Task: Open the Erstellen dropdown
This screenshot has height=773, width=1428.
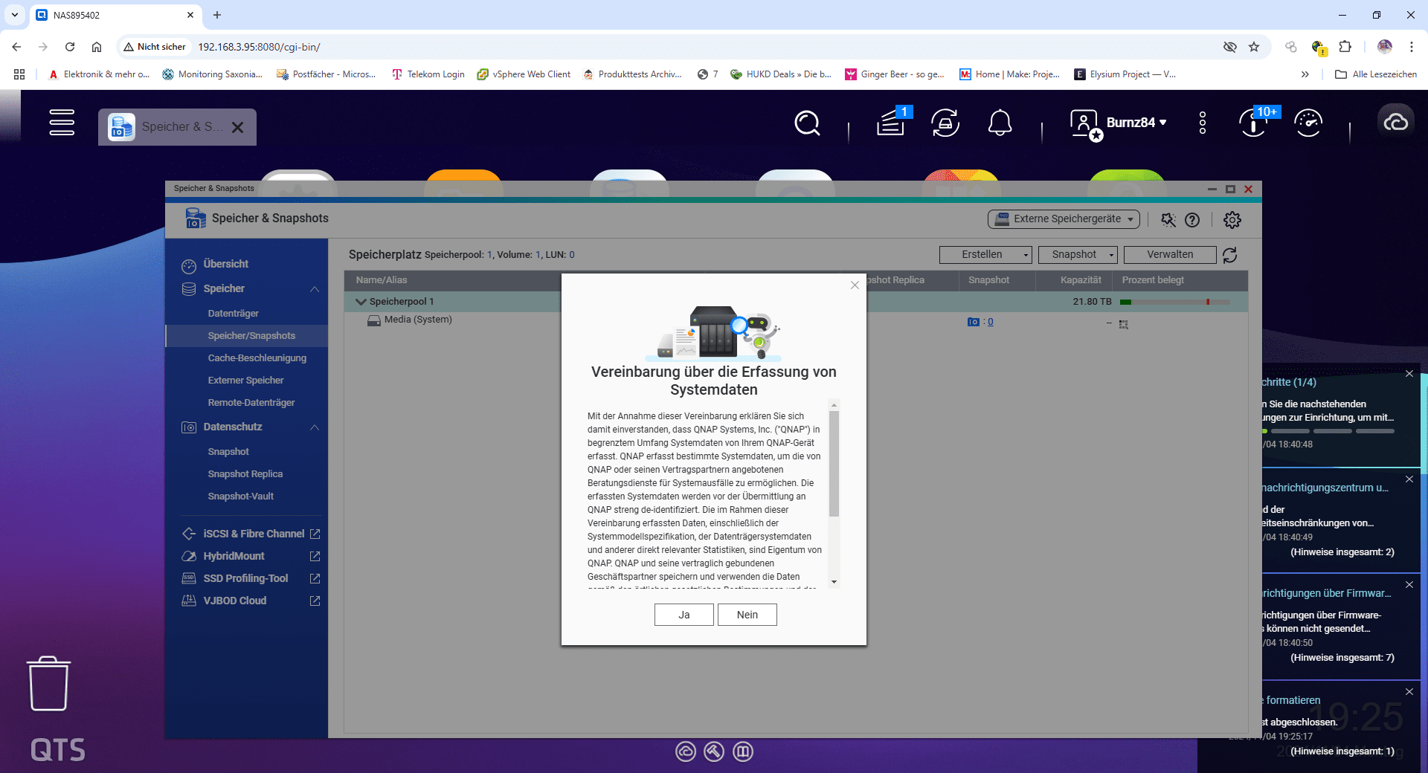Action: [x=985, y=255]
